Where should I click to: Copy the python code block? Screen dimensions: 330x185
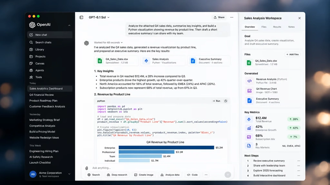click(x=226, y=101)
